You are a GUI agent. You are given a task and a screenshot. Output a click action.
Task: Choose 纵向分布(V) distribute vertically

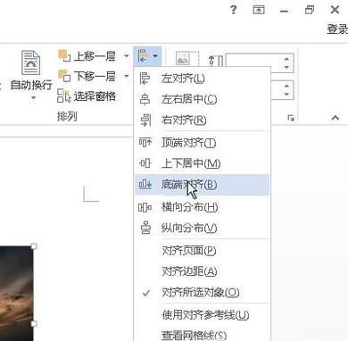(x=203, y=229)
